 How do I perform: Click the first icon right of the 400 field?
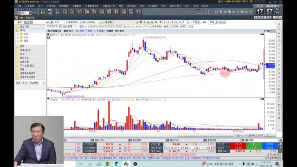pos(217,22)
